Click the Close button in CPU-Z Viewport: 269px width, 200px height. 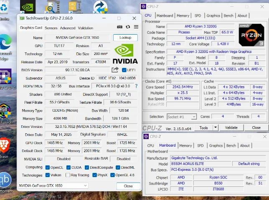click(x=256, y=127)
